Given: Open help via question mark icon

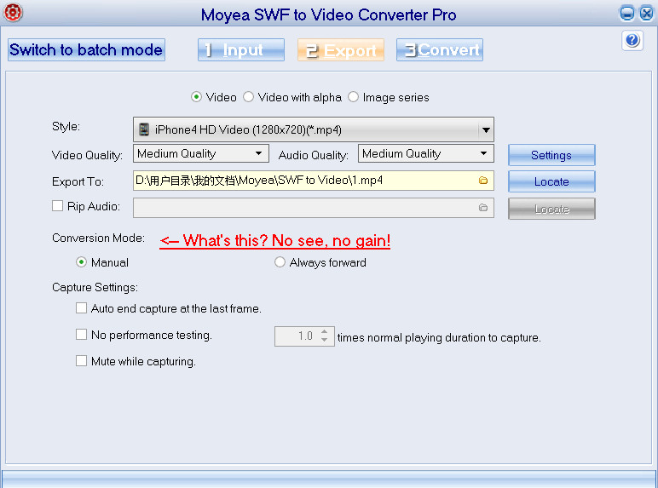Looking at the screenshot, I should click(632, 40).
